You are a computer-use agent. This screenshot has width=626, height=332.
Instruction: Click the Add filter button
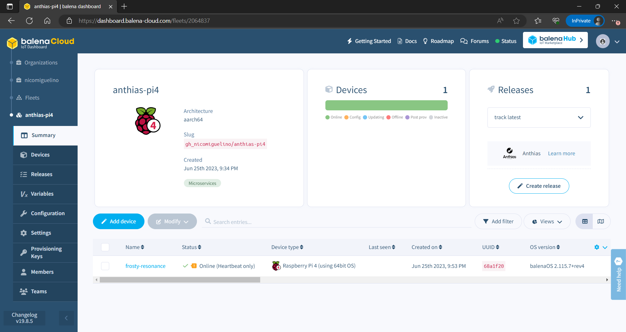[498, 221]
